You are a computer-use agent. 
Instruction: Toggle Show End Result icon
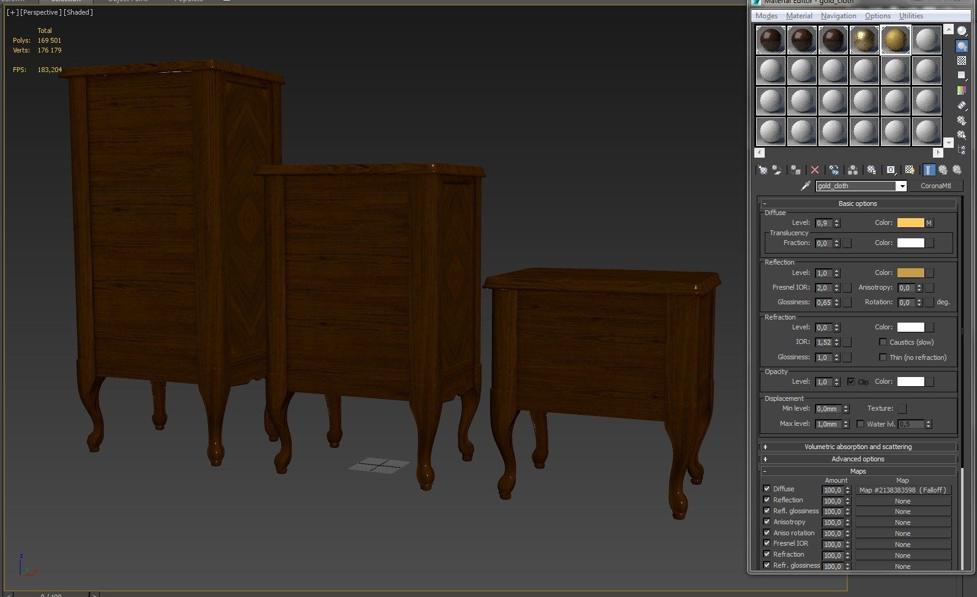929,170
